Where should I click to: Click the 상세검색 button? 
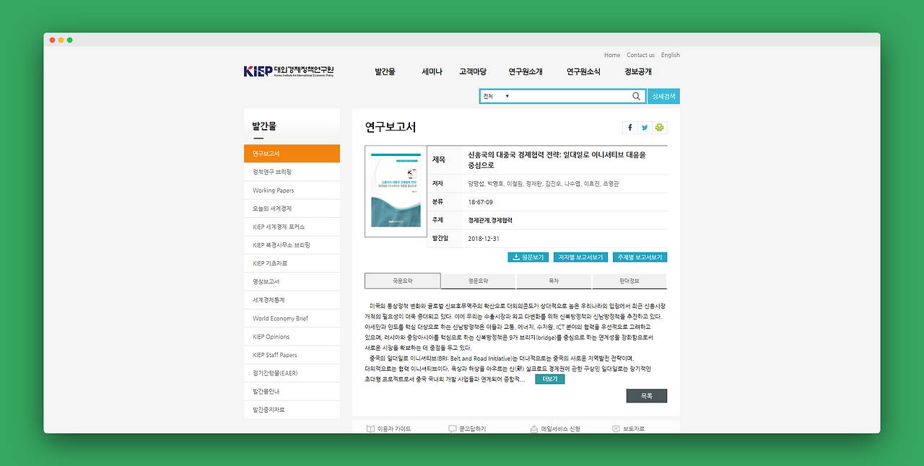[x=663, y=96]
